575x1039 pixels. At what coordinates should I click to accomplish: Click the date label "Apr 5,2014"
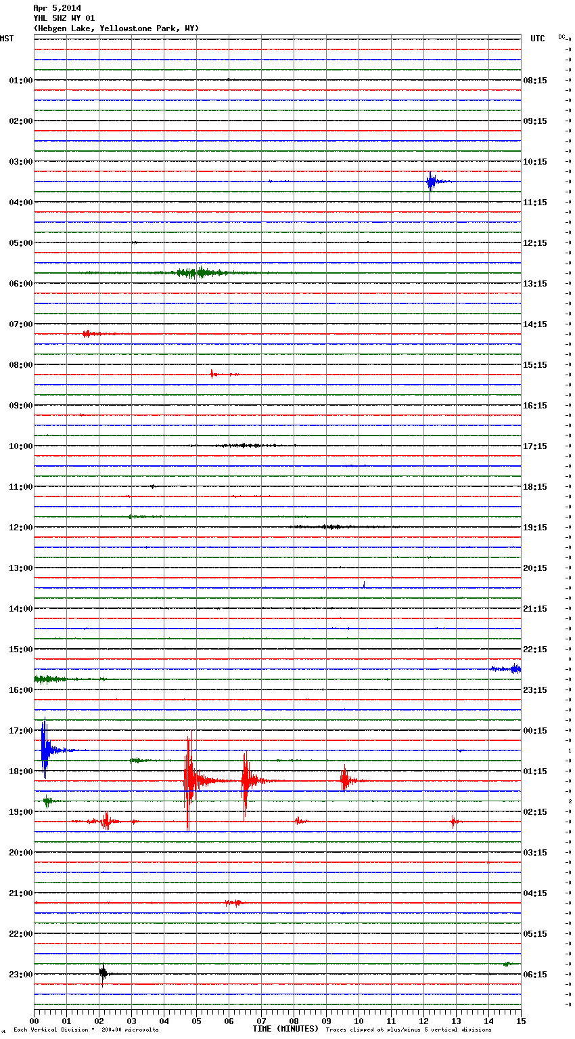pyautogui.click(x=57, y=8)
